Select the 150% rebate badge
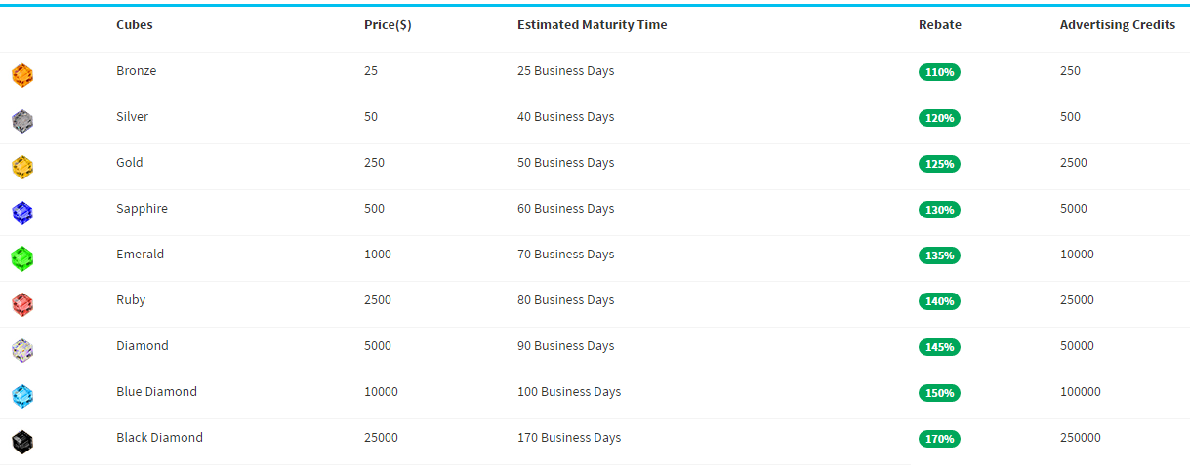Viewport: 1190px width, 471px height. click(x=939, y=393)
